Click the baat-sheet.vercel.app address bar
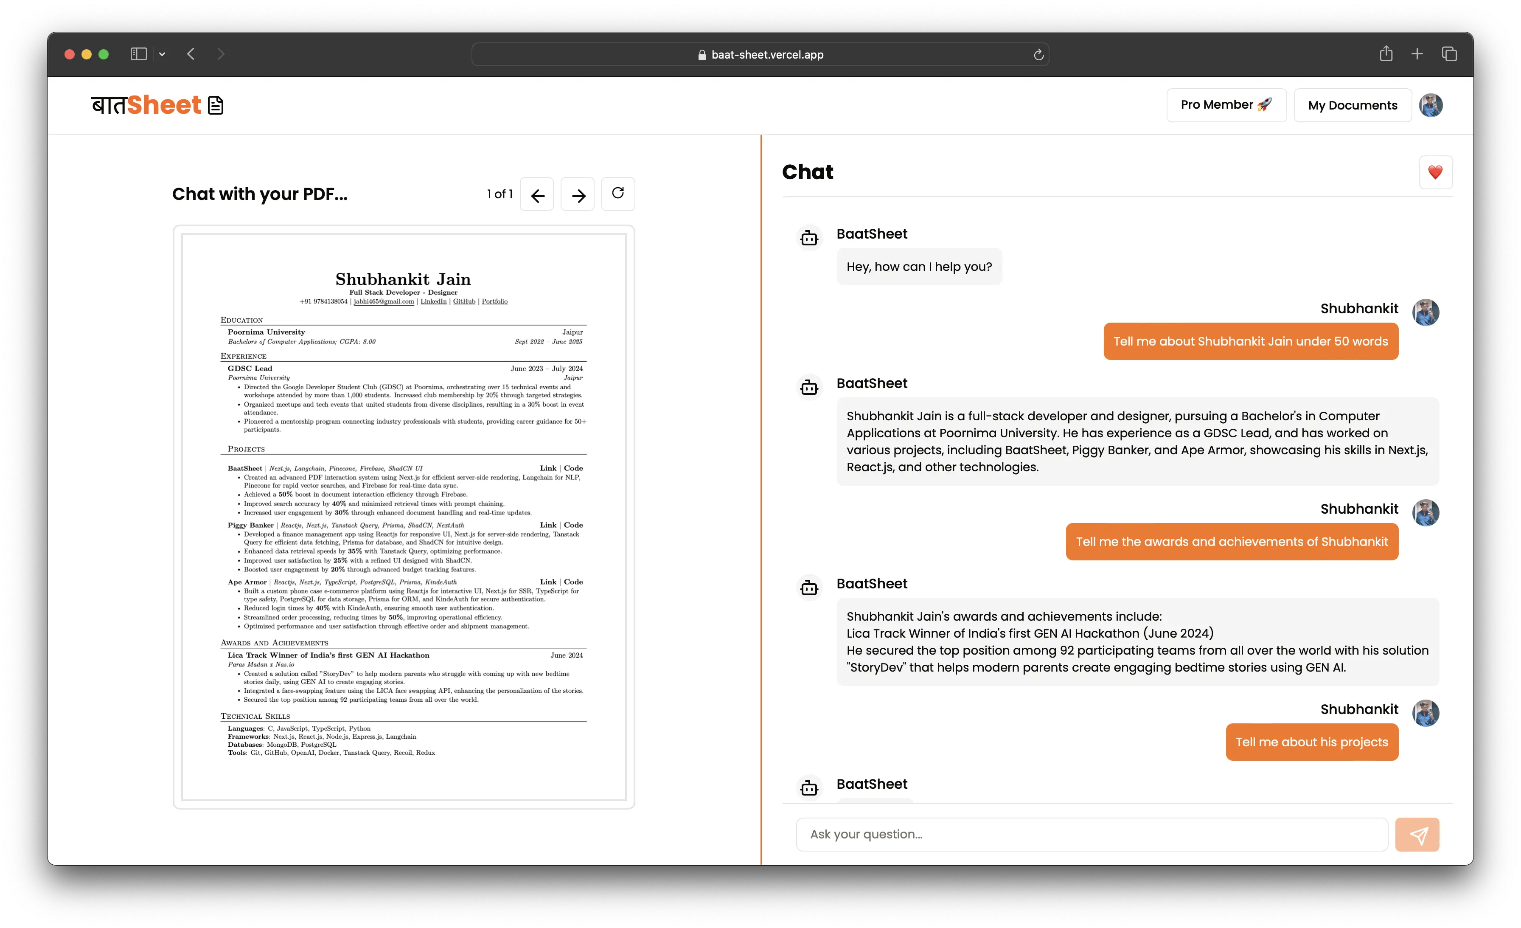 (760, 54)
